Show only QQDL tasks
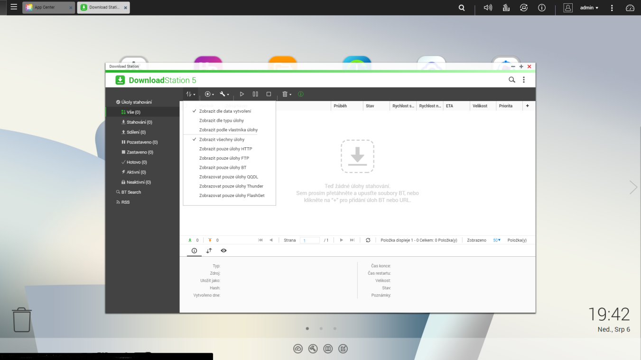641x360 pixels. 229,177
